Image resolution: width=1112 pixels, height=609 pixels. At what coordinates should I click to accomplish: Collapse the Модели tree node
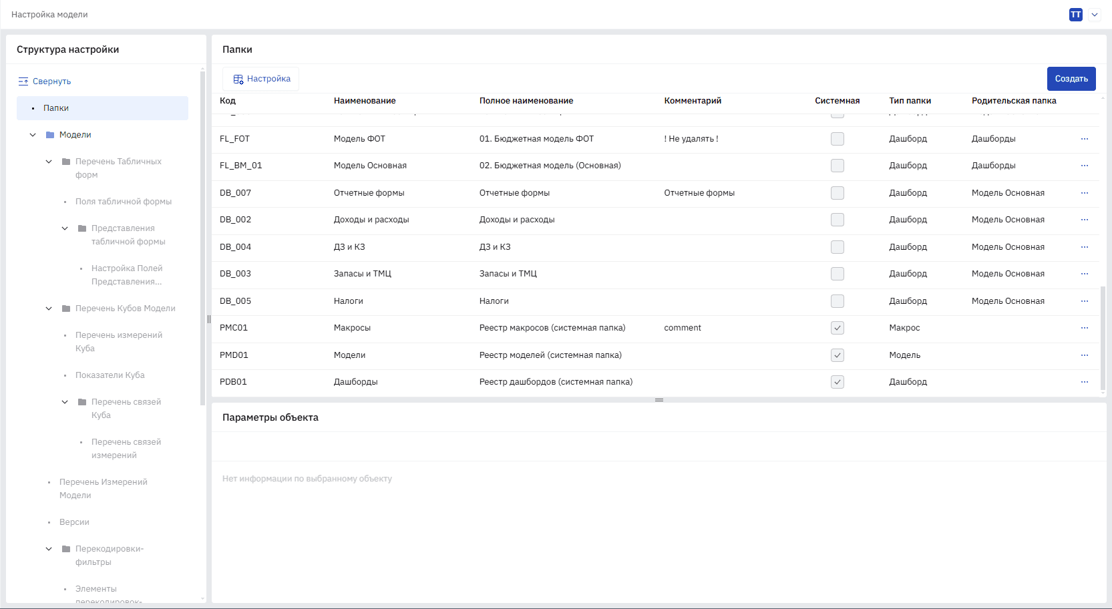tap(33, 135)
